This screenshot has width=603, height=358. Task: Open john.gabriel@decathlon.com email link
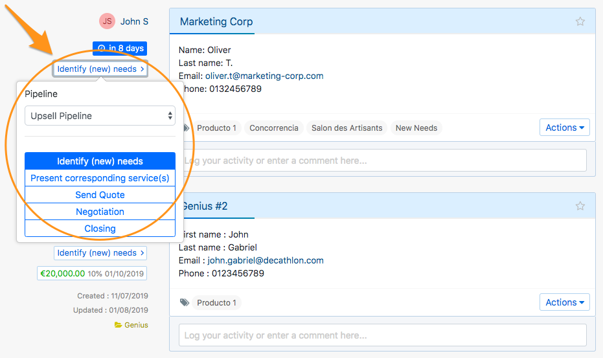point(266,260)
